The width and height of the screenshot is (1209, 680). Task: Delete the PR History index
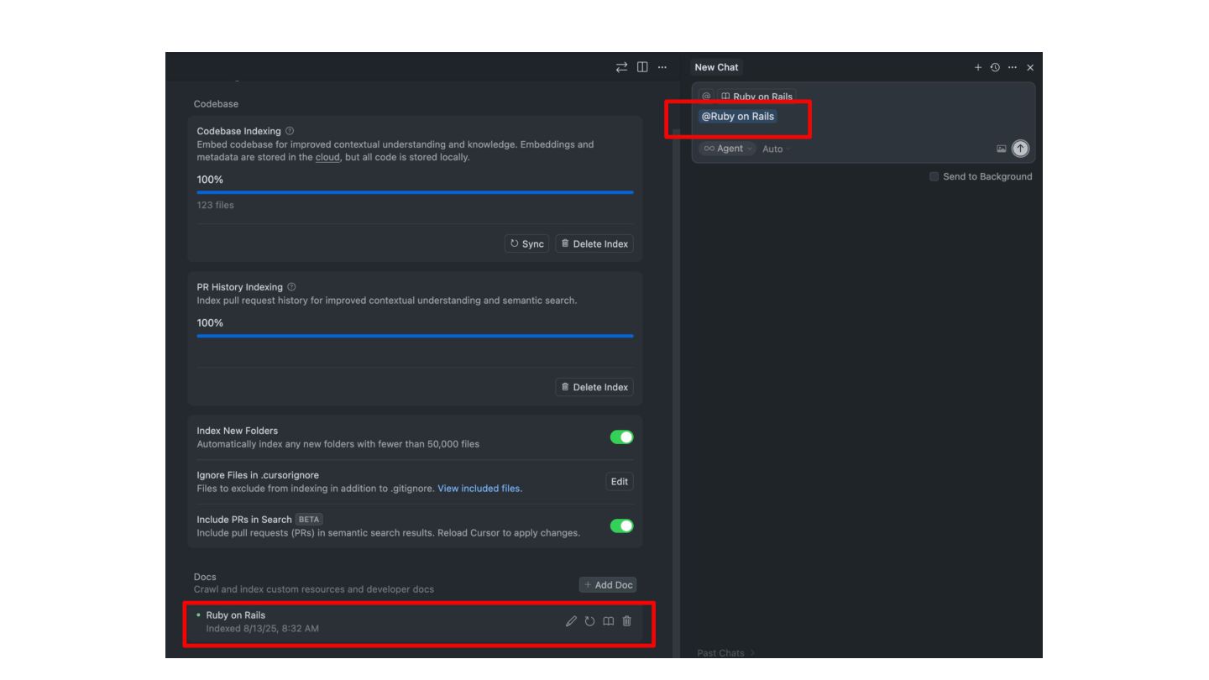pos(594,387)
